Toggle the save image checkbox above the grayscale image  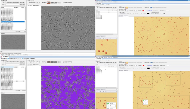coord(64,2)
